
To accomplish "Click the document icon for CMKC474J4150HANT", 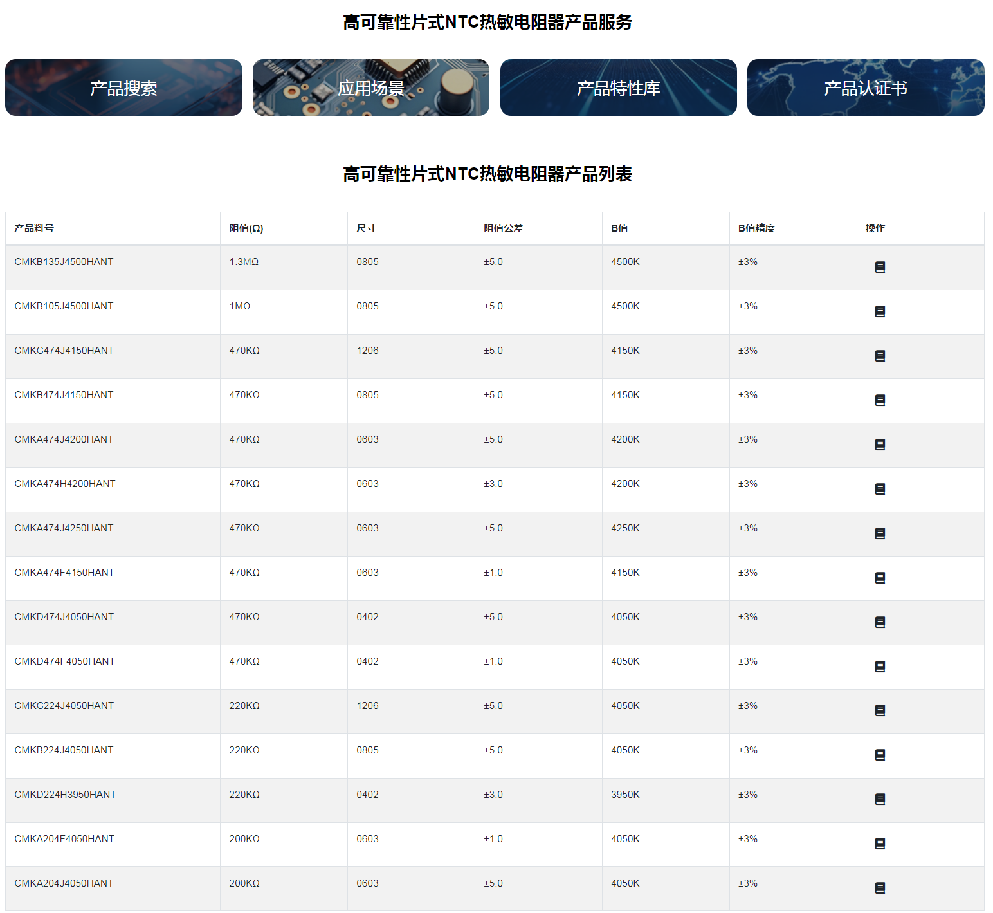I will (880, 356).
